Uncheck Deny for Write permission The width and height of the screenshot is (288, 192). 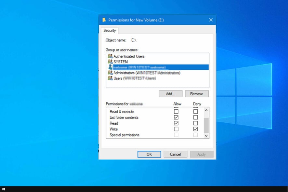point(195,129)
